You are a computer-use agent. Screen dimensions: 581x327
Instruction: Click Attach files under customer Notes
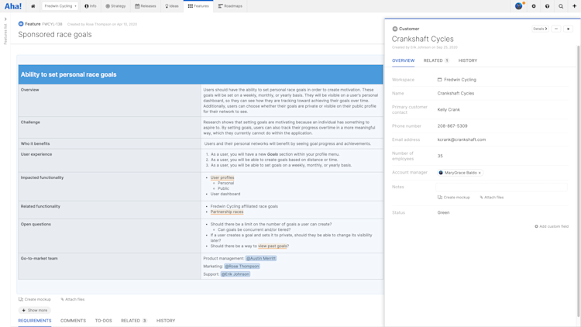[x=492, y=198]
